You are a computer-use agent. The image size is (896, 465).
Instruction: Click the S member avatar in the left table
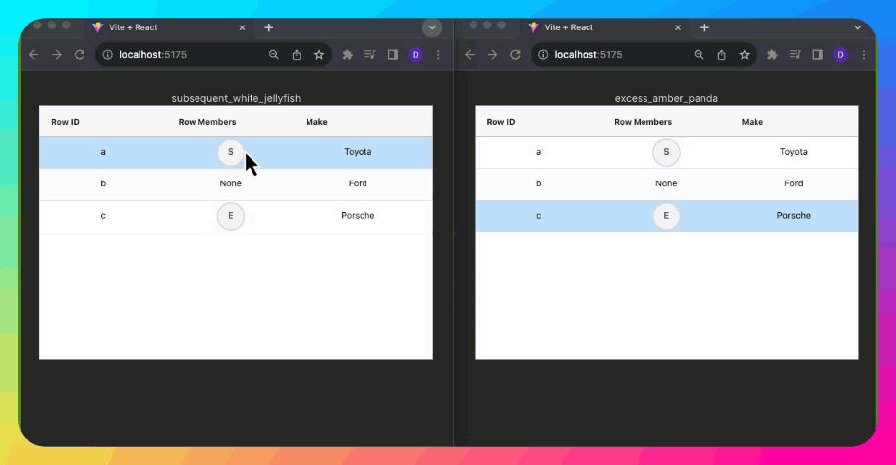coord(230,152)
